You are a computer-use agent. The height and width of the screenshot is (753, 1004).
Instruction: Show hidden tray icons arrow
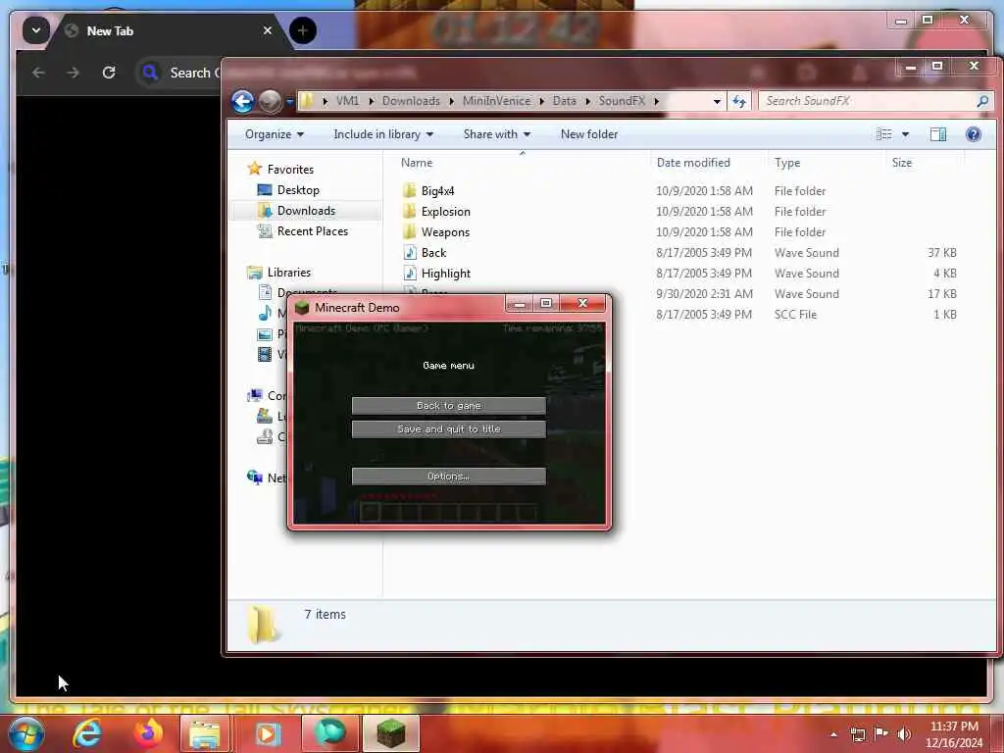833,734
